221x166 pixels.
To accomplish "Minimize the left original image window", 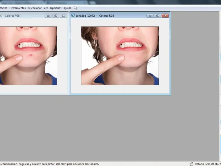I will (x=48, y=16).
